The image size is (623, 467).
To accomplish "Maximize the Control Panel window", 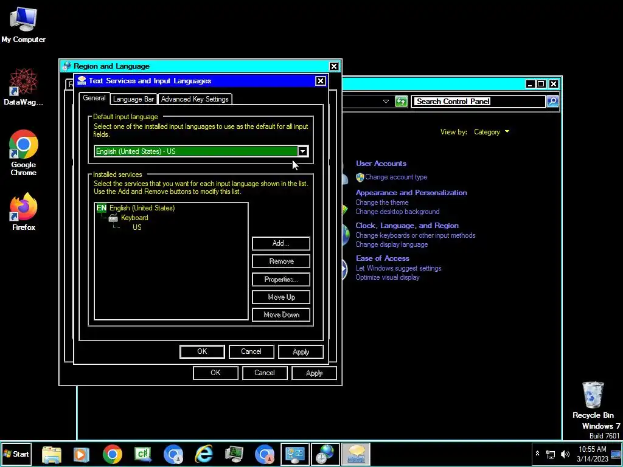I will (541, 84).
